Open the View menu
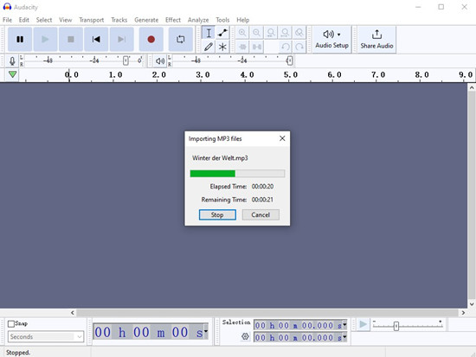The width and height of the screenshot is (476, 357). tap(66, 20)
